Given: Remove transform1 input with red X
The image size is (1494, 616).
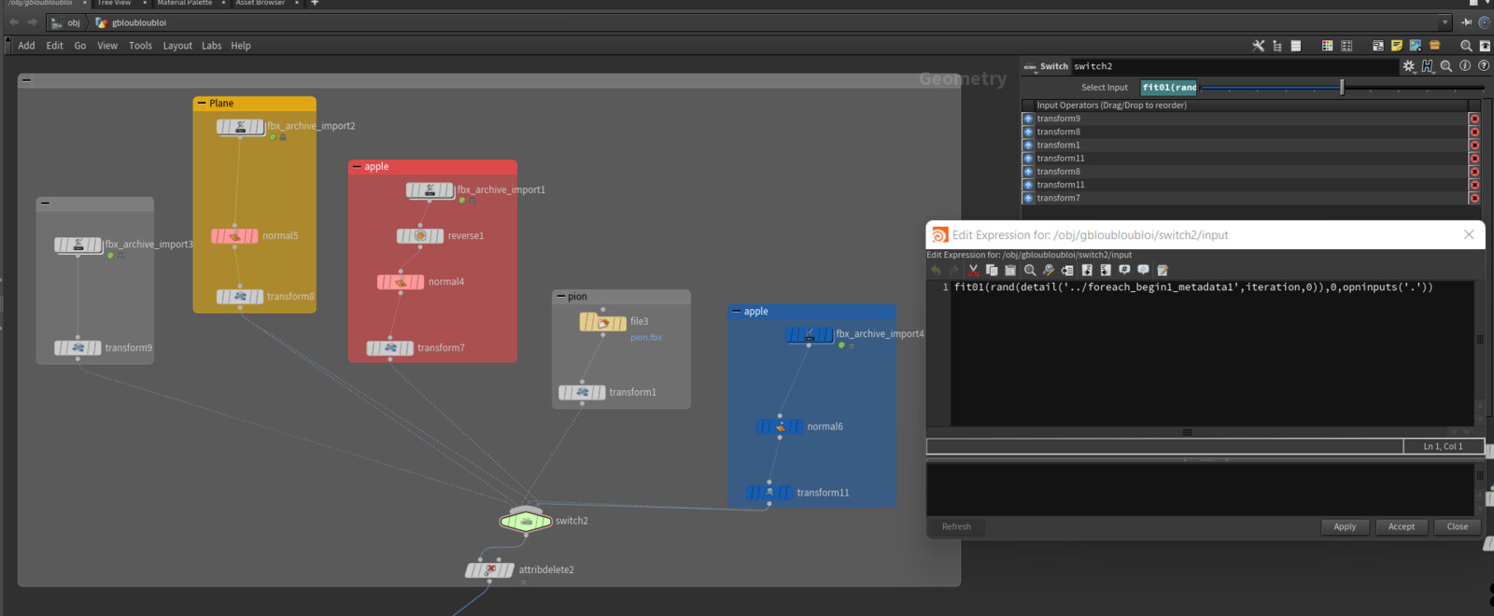Looking at the screenshot, I should (1474, 145).
